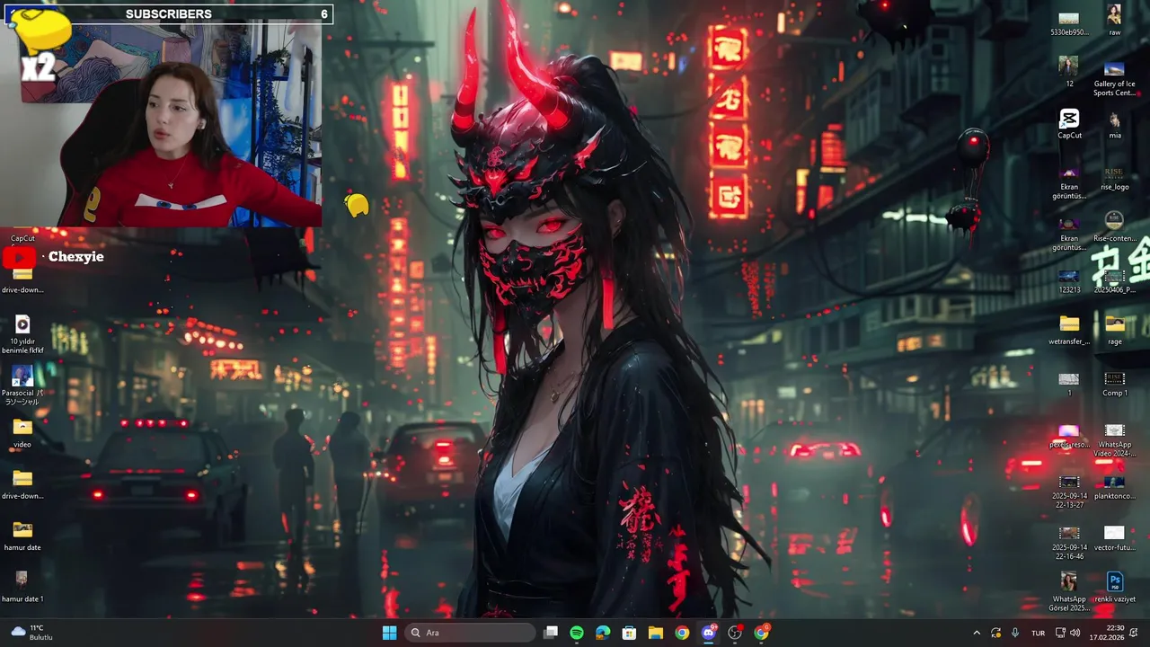Select the 'hamur date 1' desktop file
Viewport: 1150px width, 647px height.
tap(22, 586)
